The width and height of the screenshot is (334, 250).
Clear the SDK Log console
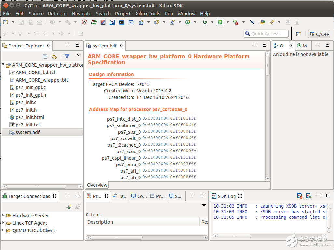(x=300, y=196)
